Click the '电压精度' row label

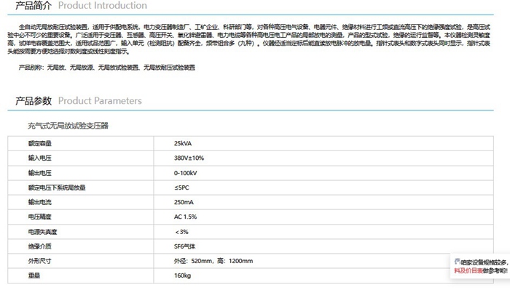point(40,217)
